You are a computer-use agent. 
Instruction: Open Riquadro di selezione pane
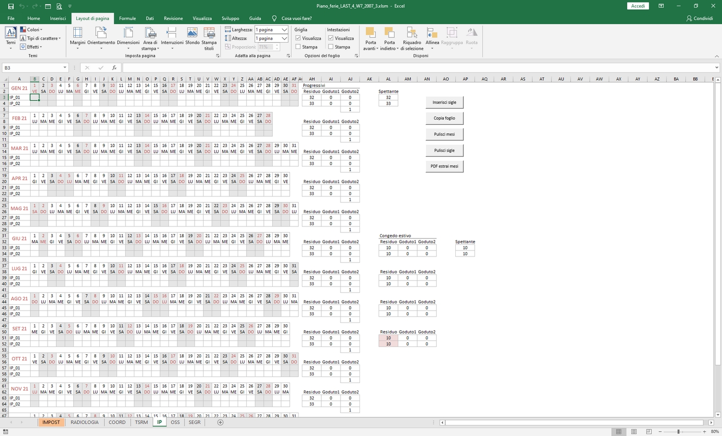click(412, 39)
